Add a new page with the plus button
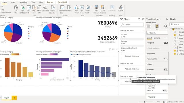This screenshot has width=184, height=103. point(14,98)
